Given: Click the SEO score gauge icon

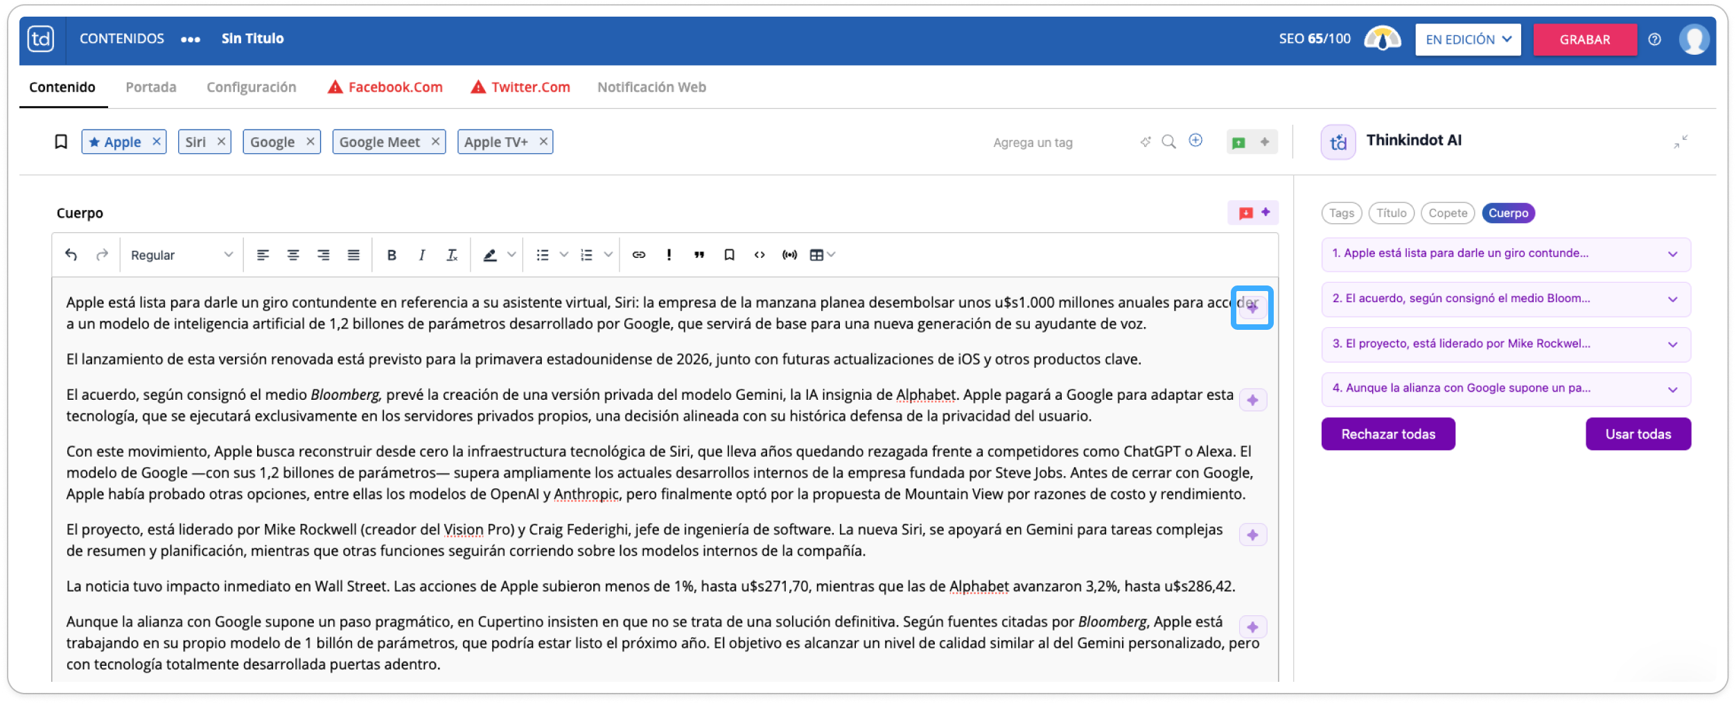Looking at the screenshot, I should [1382, 39].
